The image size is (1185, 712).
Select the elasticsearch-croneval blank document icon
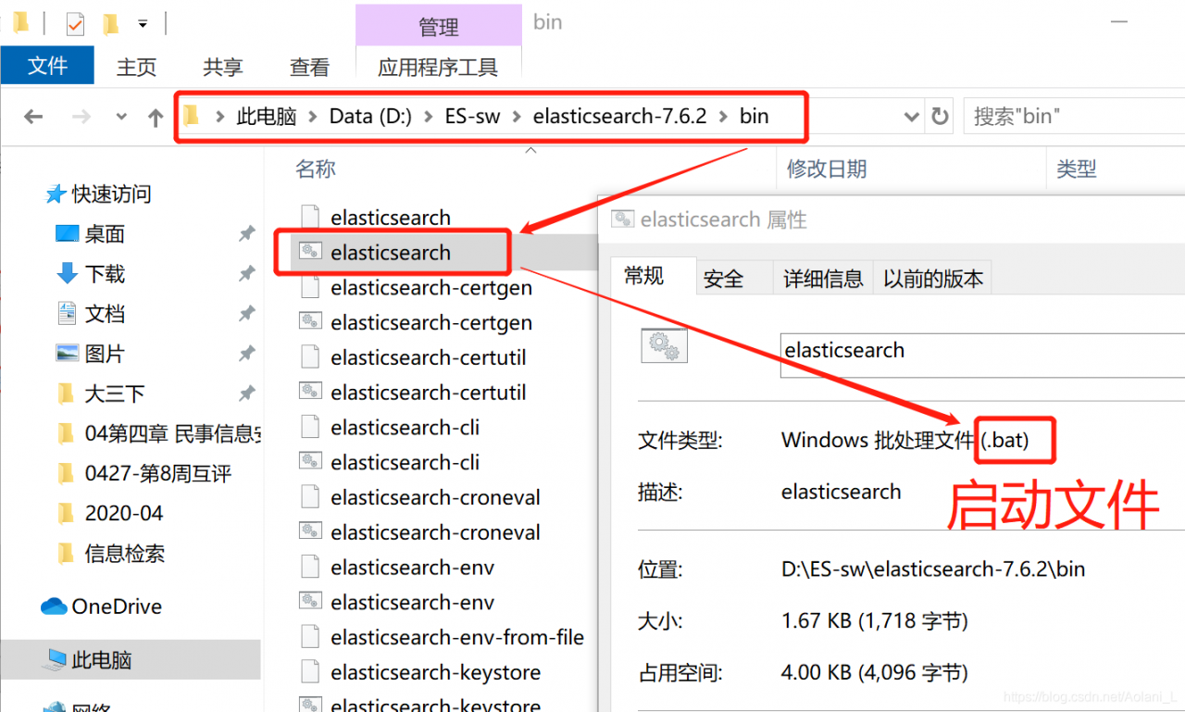click(x=311, y=497)
